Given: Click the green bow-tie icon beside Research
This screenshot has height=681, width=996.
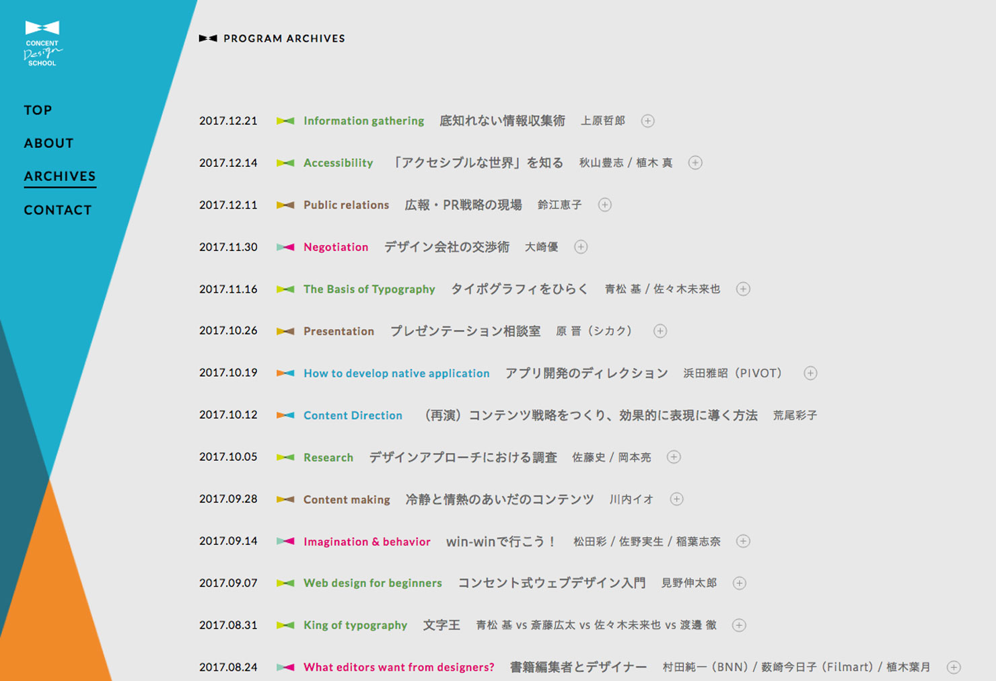Looking at the screenshot, I should pos(285,458).
